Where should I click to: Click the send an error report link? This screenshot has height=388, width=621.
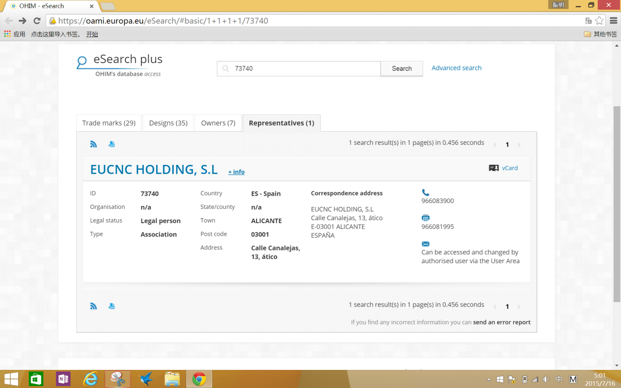tap(502, 322)
